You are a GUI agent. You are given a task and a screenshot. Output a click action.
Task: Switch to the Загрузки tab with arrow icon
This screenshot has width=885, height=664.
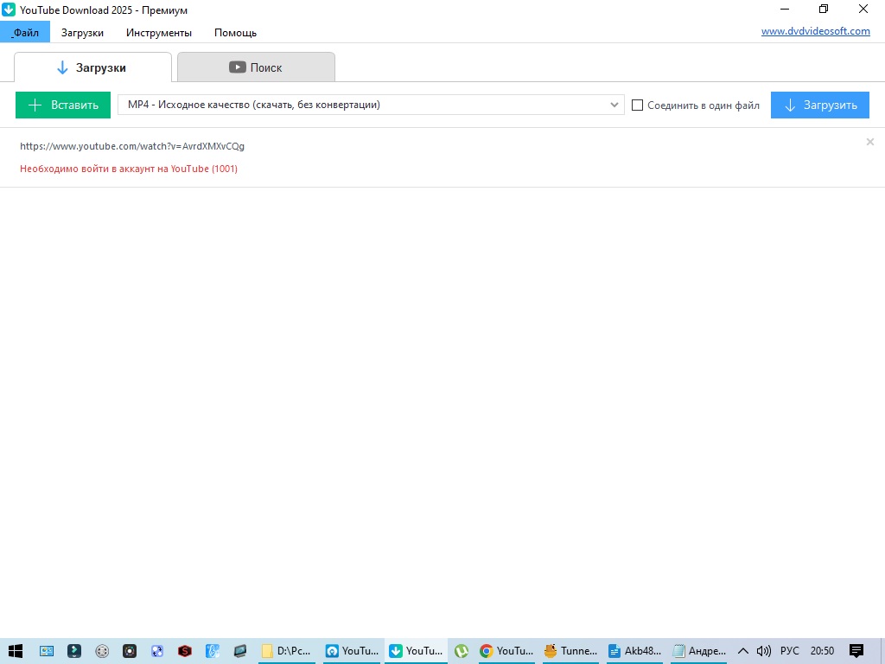click(92, 67)
